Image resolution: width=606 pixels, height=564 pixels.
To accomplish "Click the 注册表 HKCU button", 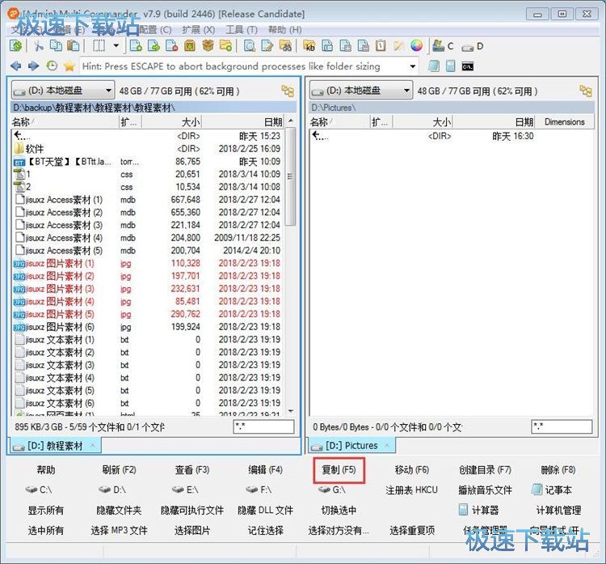I will point(412,490).
